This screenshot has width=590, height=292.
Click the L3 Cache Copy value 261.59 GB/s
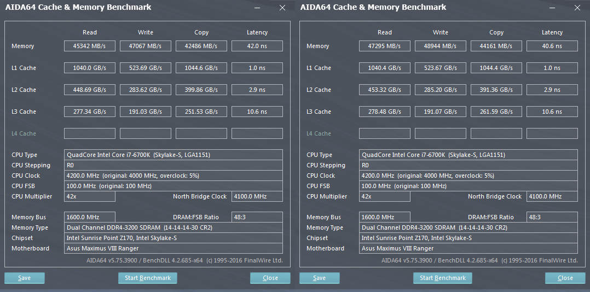pos(496,112)
